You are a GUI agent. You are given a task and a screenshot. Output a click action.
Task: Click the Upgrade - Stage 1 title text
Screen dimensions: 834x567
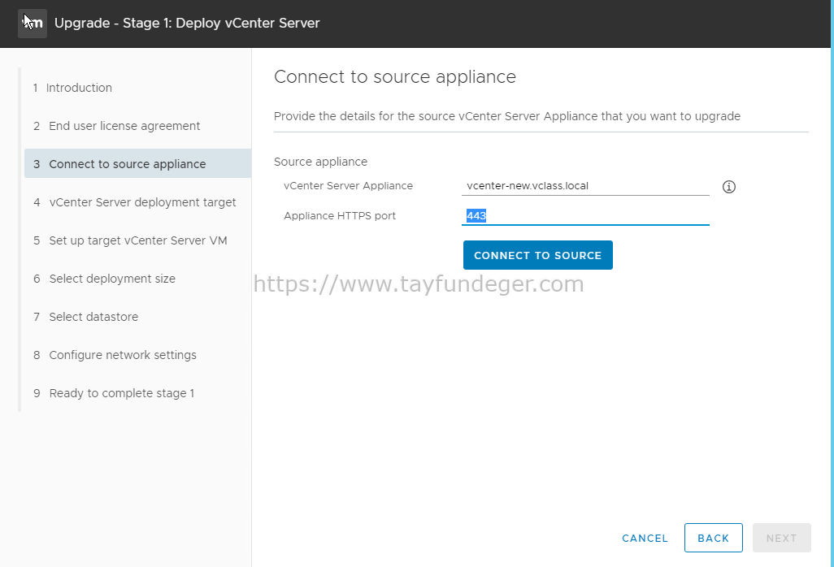tap(187, 24)
